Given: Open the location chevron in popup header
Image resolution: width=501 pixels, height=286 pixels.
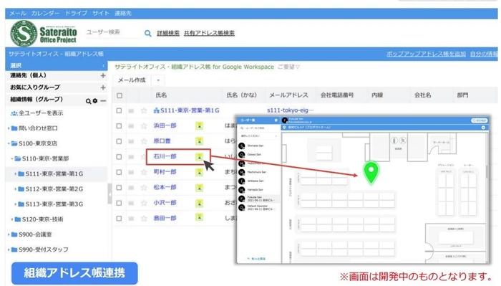Looking at the screenshot, I should (483, 128).
